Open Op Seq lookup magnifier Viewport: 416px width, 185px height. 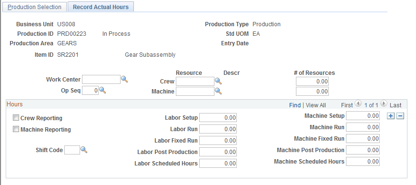click(102, 91)
